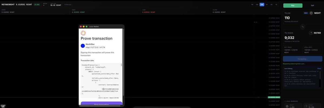Click the Lace Wallet transaction data scrollbar
This screenshot has width=324, height=108.
[121, 65]
